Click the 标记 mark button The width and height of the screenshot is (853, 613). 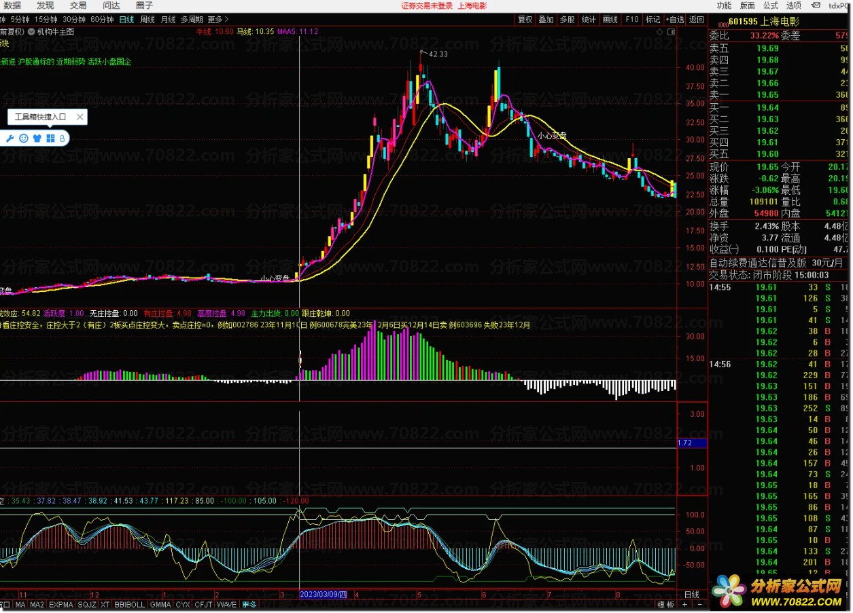652,20
